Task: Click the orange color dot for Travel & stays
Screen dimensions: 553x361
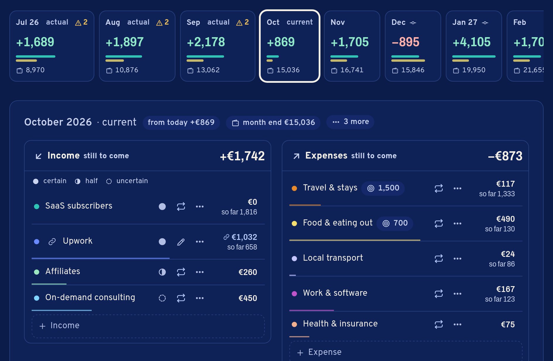Action: 294,188
